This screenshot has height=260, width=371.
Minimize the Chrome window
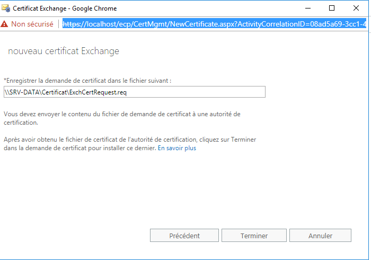[x=308, y=8]
